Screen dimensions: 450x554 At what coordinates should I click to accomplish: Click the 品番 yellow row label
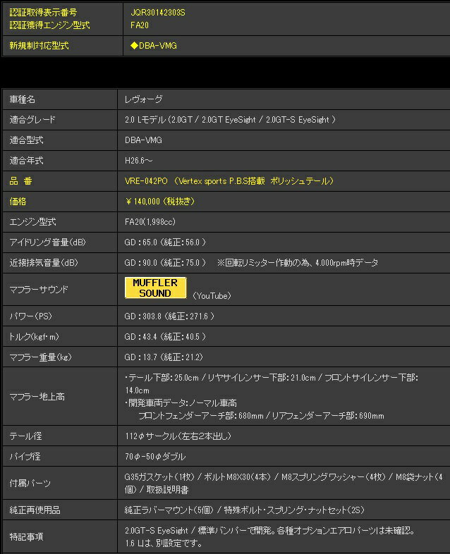point(23,181)
